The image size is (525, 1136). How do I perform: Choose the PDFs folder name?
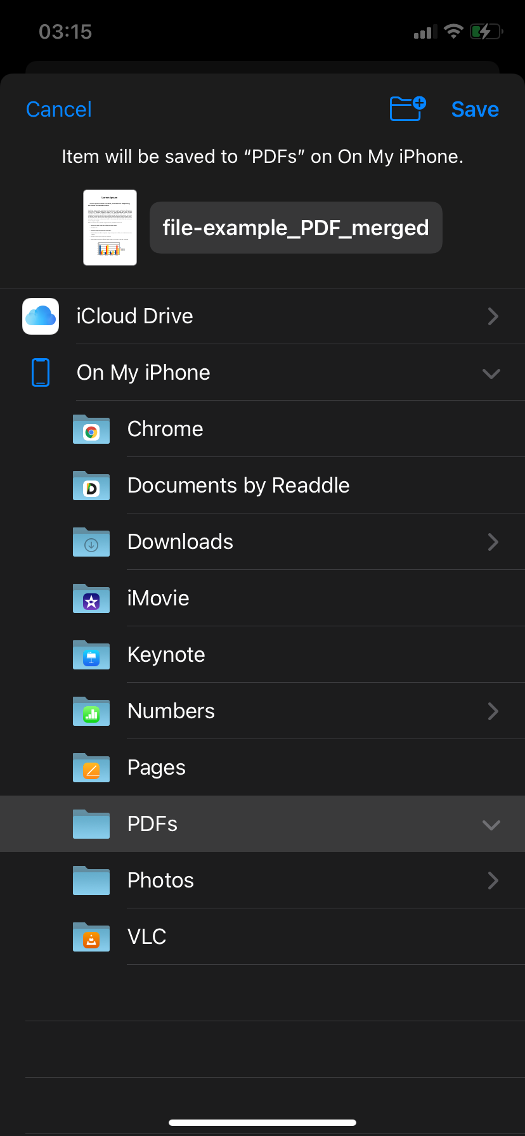(152, 824)
